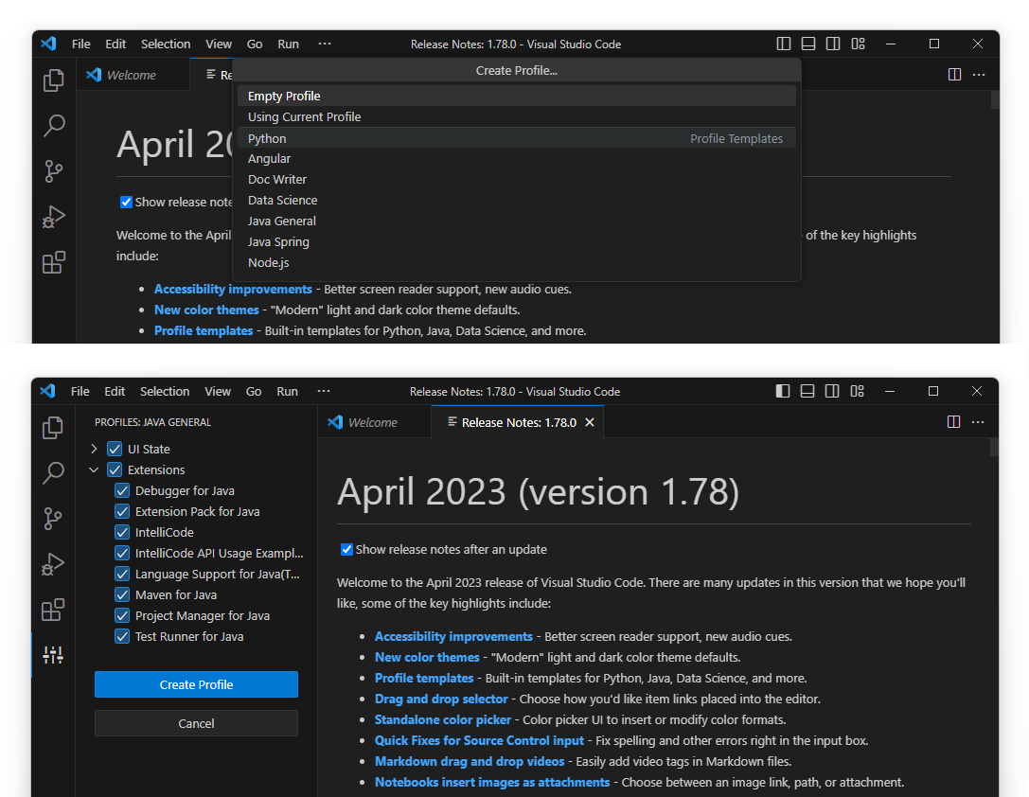Toggle panel layout icon in bottom window

click(x=807, y=392)
